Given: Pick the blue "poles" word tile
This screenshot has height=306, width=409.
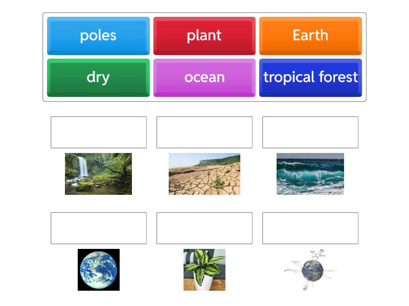Looking at the screenshot, I should click(x=98, y=36).
